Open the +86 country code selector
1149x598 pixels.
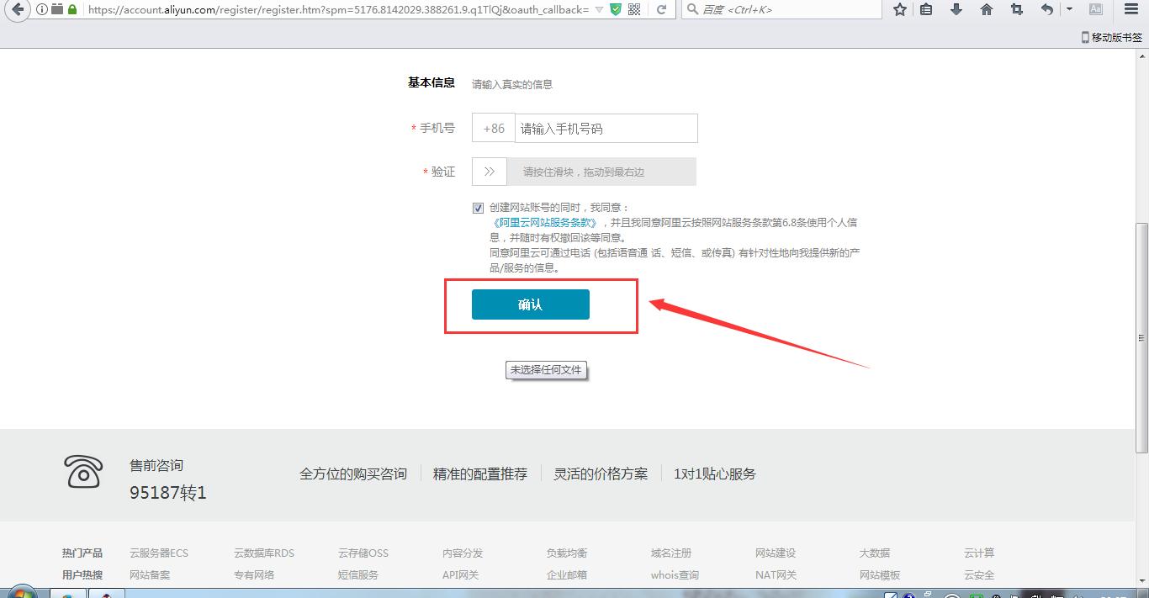tap(493, 128)
